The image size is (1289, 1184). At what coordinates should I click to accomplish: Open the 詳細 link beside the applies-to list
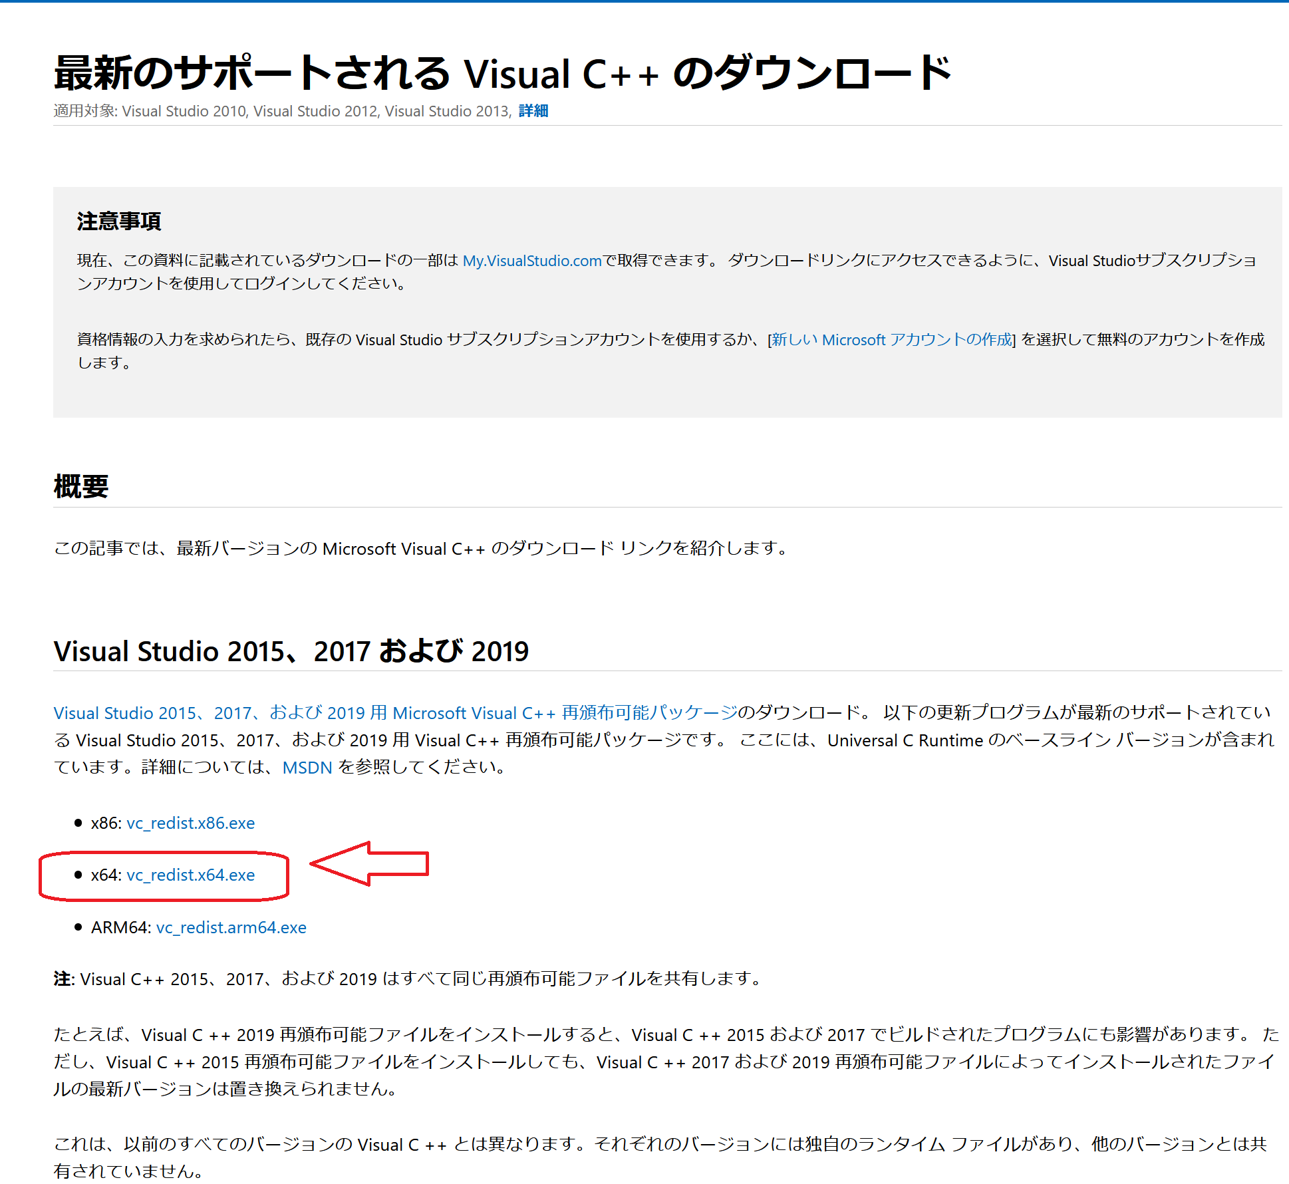pyautogui.click(x=533, y=110)
